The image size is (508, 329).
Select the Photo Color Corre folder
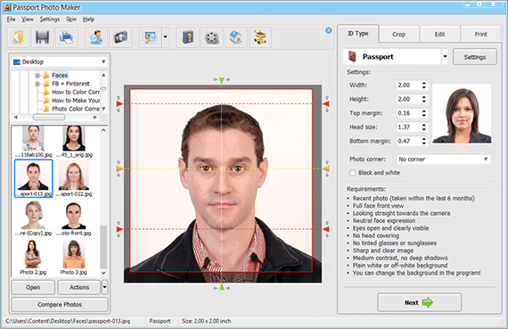click(x=76, y=109)
